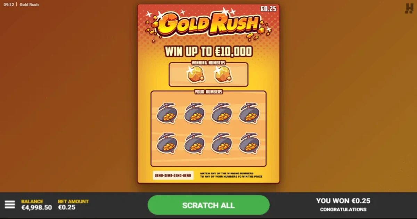Scratch the first gold pan in bottom row

coord(167,143)
